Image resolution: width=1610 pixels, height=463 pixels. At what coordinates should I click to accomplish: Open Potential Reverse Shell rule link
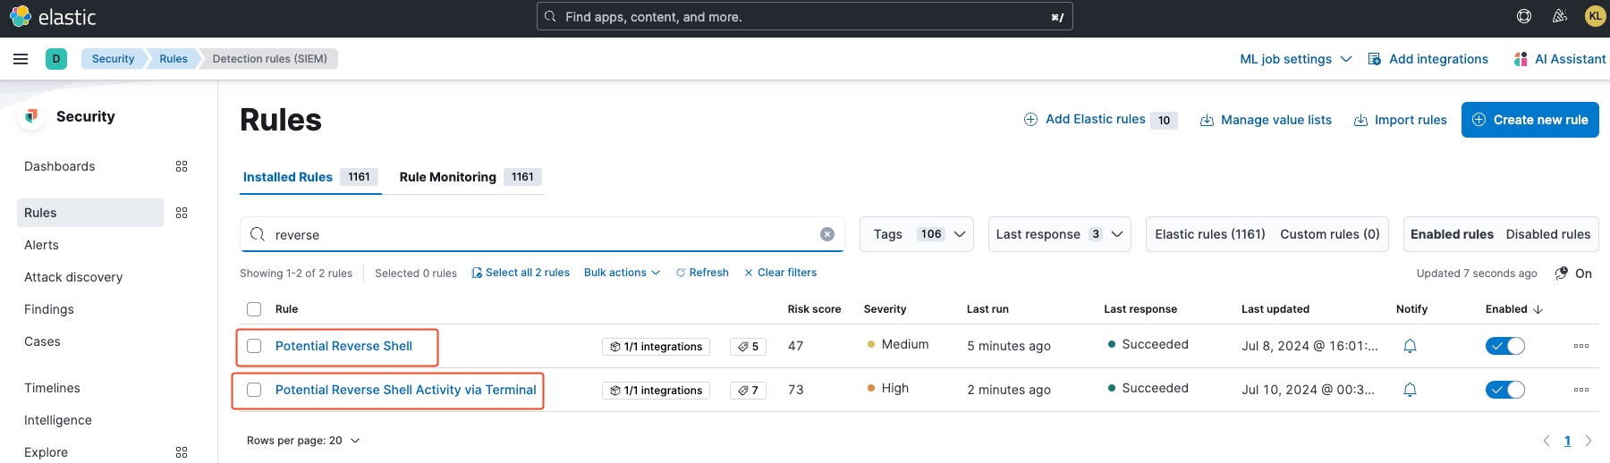point(343,346)
